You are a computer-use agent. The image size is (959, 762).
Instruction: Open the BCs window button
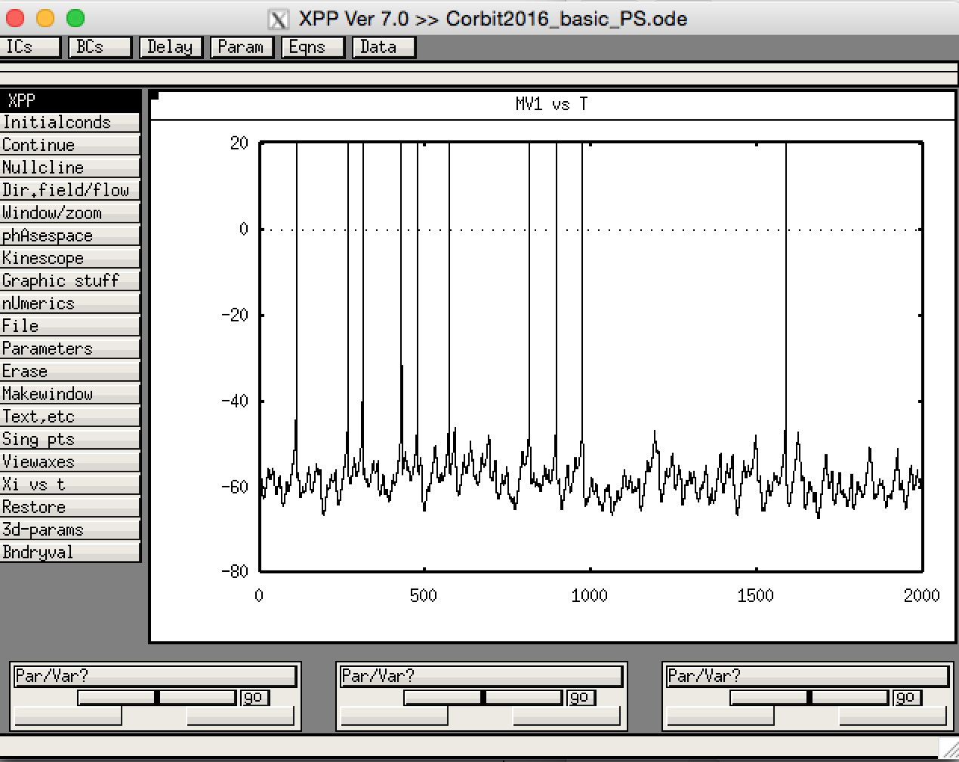coord(100,47)
